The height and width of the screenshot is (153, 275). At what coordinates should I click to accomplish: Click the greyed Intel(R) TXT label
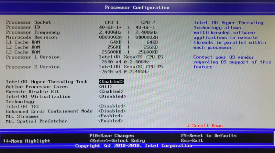[x=22, y=106]
